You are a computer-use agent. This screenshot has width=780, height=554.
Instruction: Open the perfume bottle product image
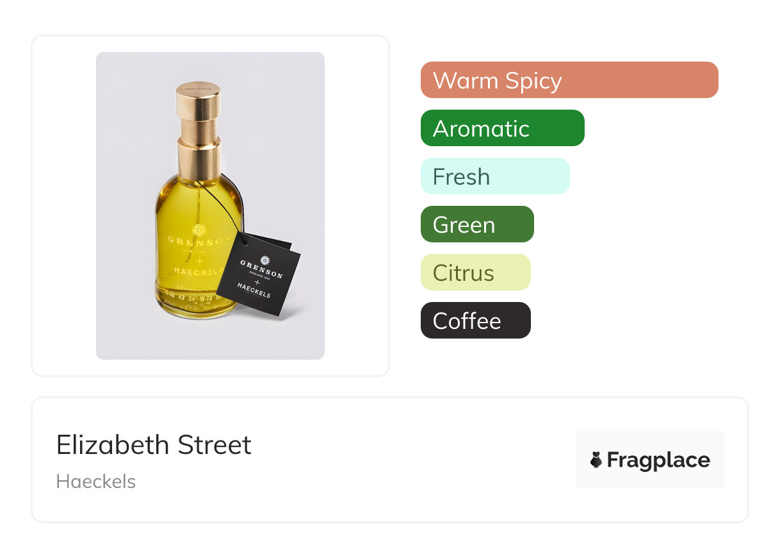210,205
